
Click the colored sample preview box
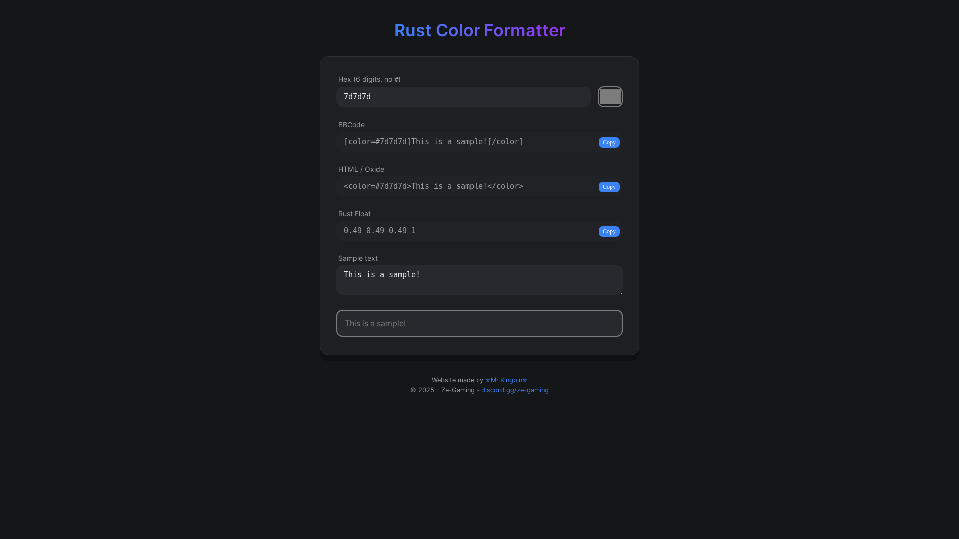coord(479,323)
